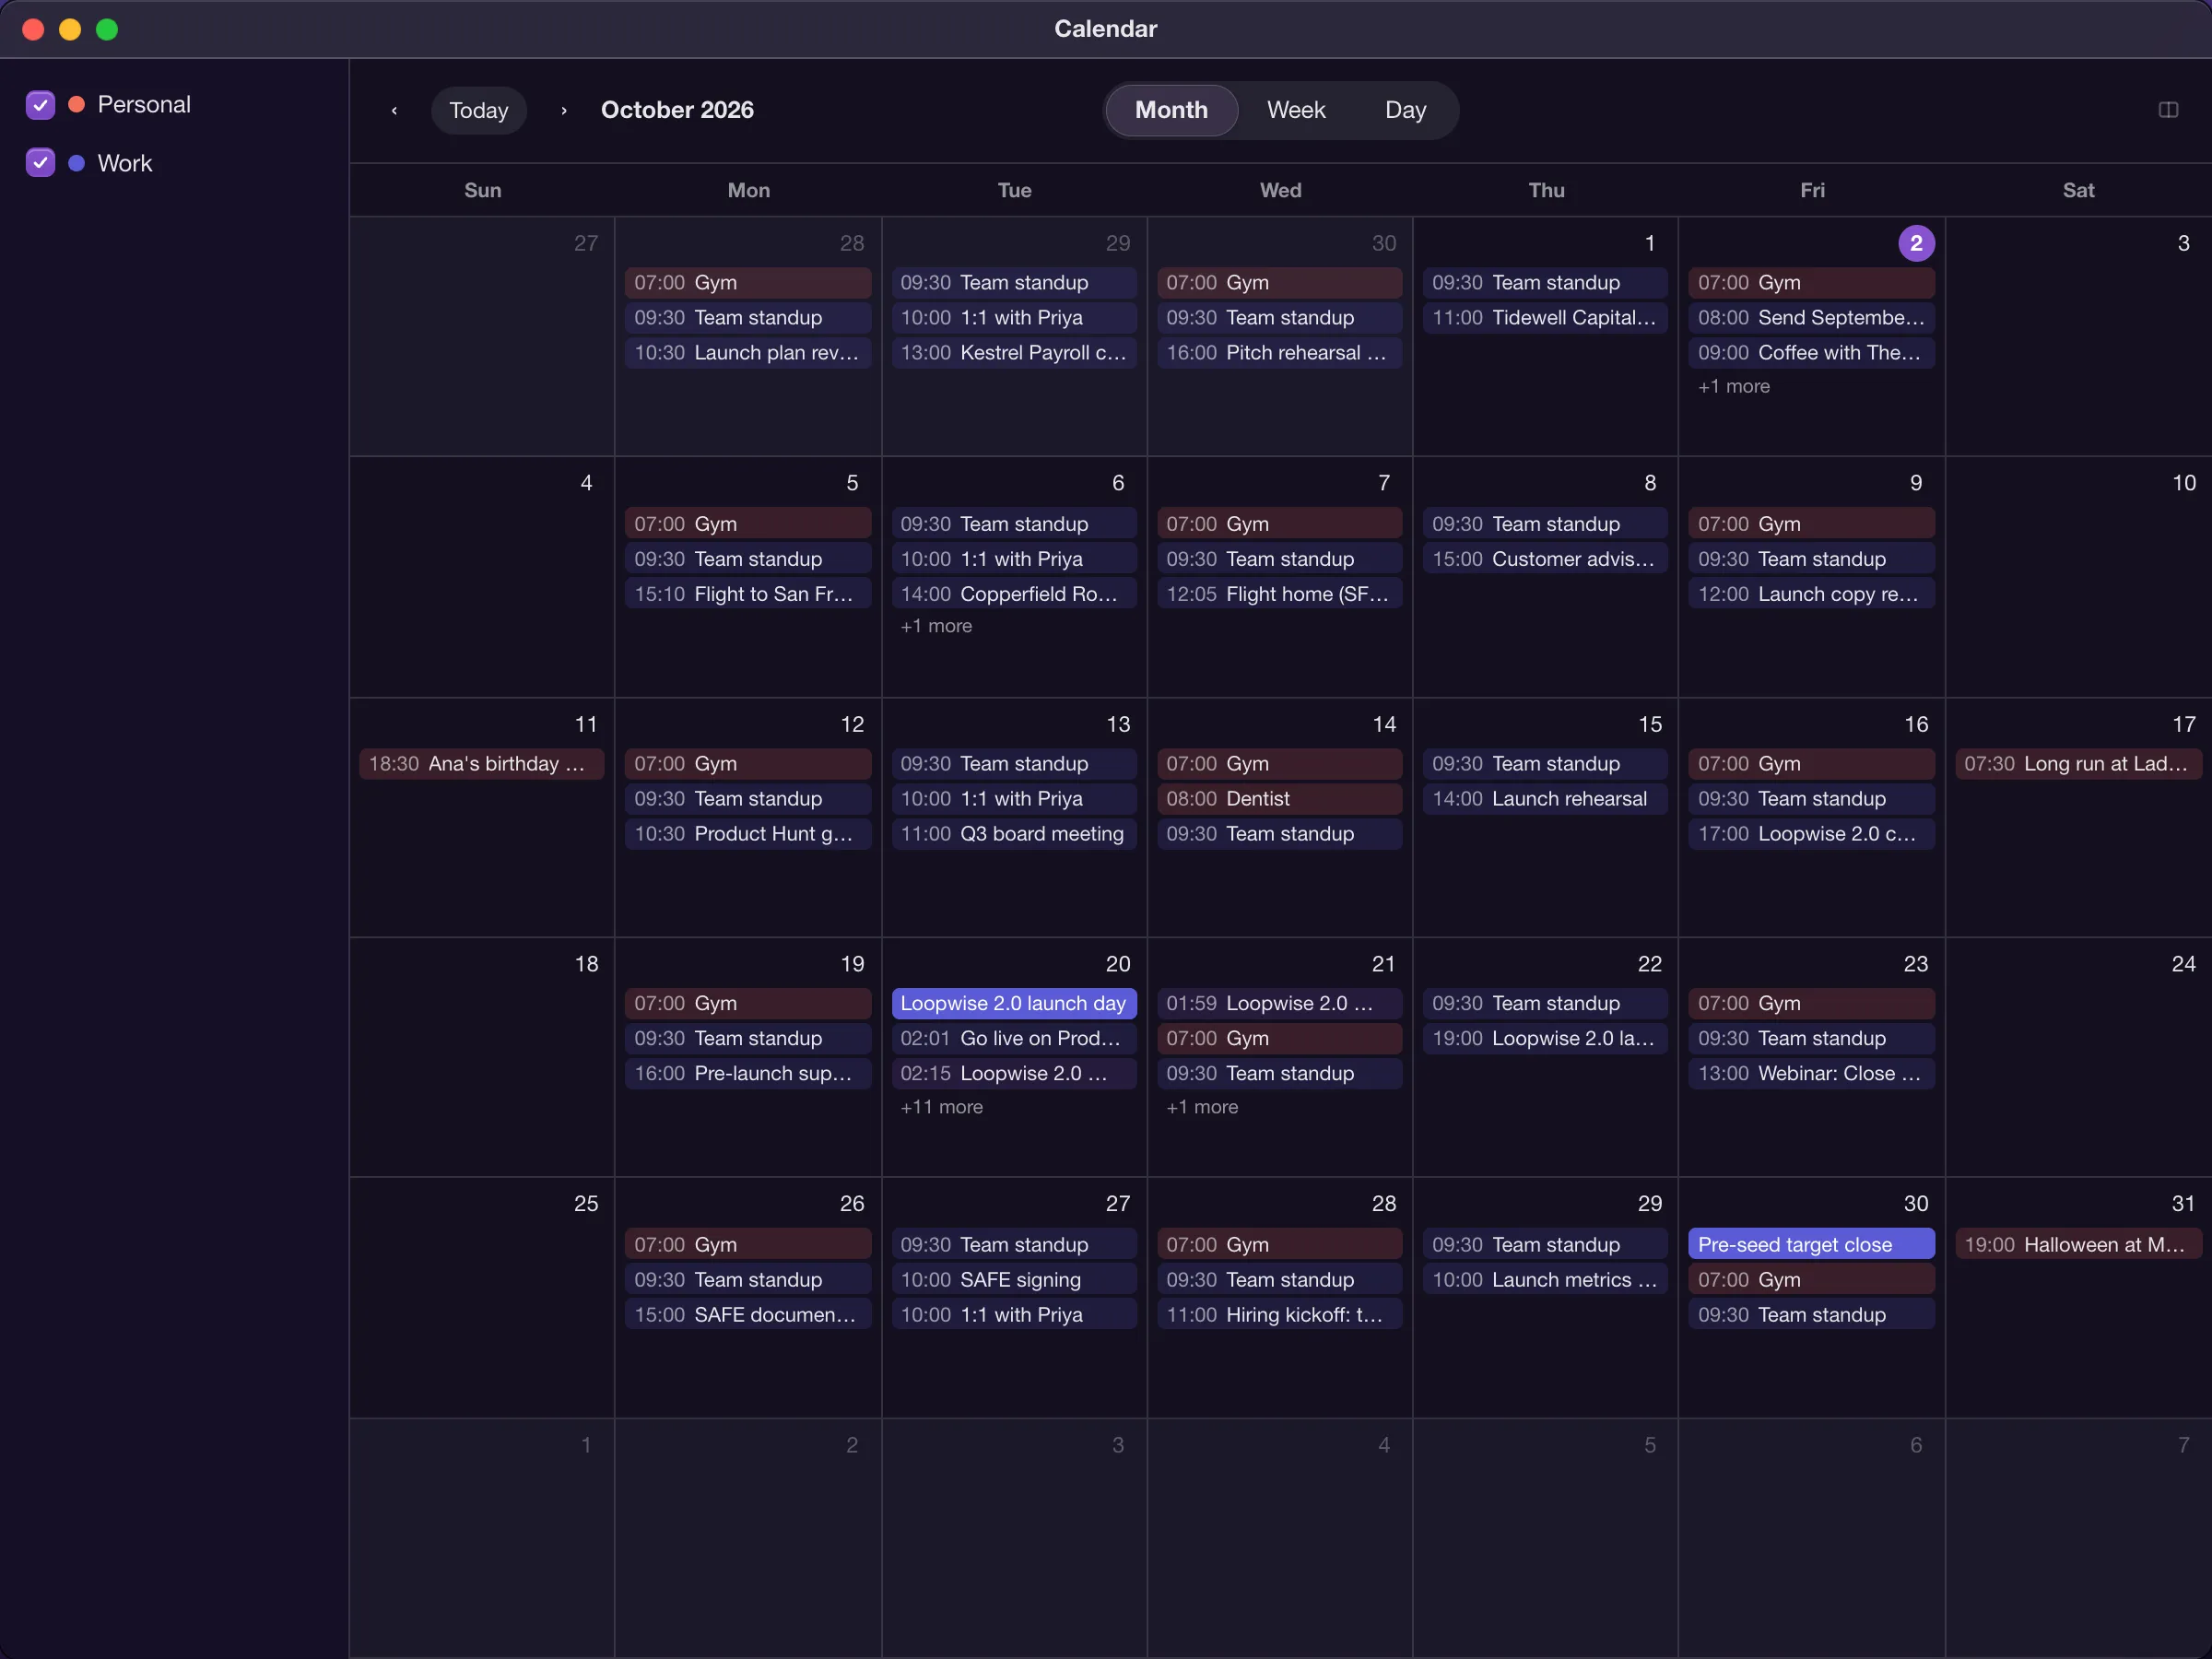Go to the next month

pyautogui.click(x=564, y=110)
